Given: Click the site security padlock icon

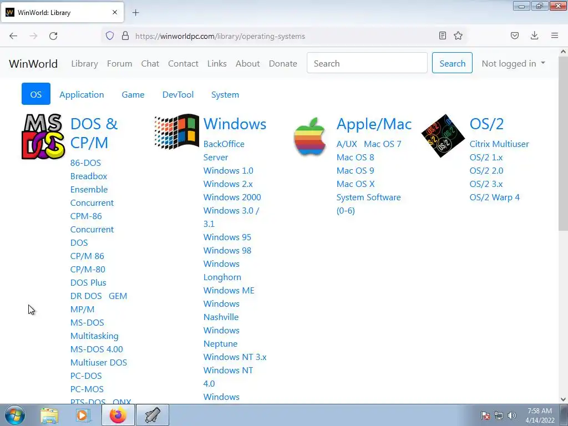Looking at the screenshot, I should 125,36.
